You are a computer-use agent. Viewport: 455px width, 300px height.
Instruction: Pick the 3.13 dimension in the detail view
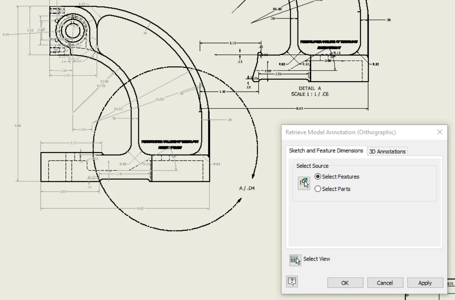233,43
